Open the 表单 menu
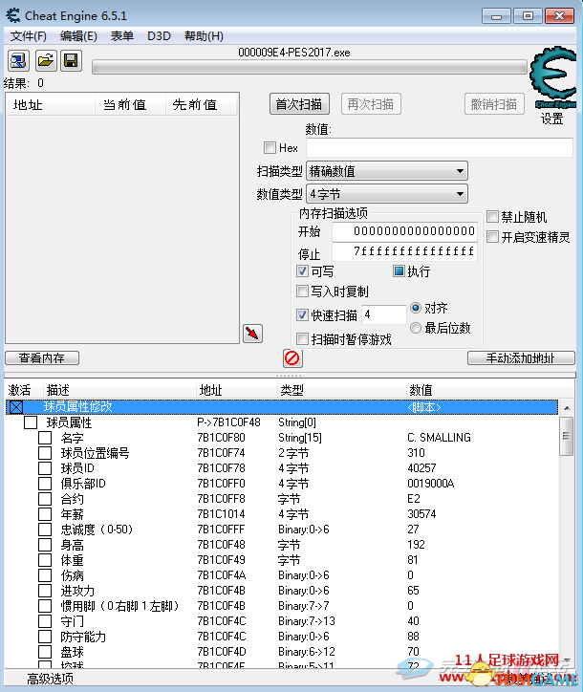The height and width of the screenshot is (692, 583). click(x=121, y=36)
